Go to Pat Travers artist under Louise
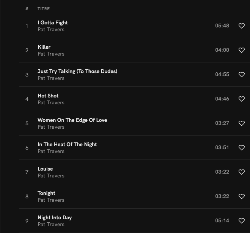 coord(51,176)
